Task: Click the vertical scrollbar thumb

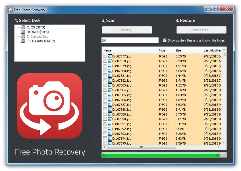Action: (x=224, y=54)
